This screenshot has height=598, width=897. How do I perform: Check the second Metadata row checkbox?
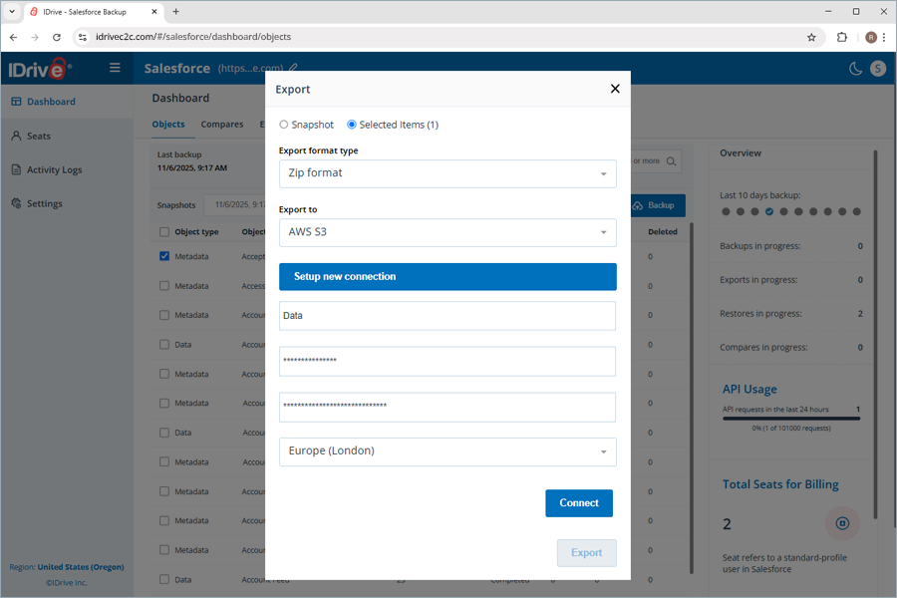[164, 286]
